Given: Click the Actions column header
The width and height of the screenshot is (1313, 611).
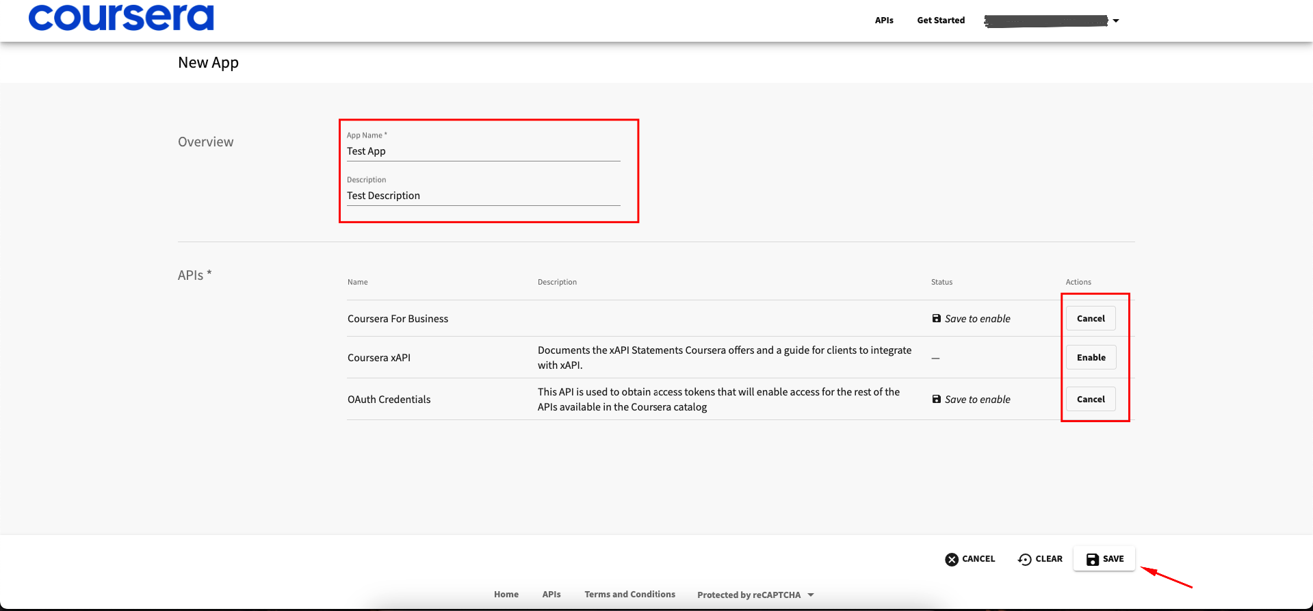Looking at the screenshot, I should pos(1078,282).
